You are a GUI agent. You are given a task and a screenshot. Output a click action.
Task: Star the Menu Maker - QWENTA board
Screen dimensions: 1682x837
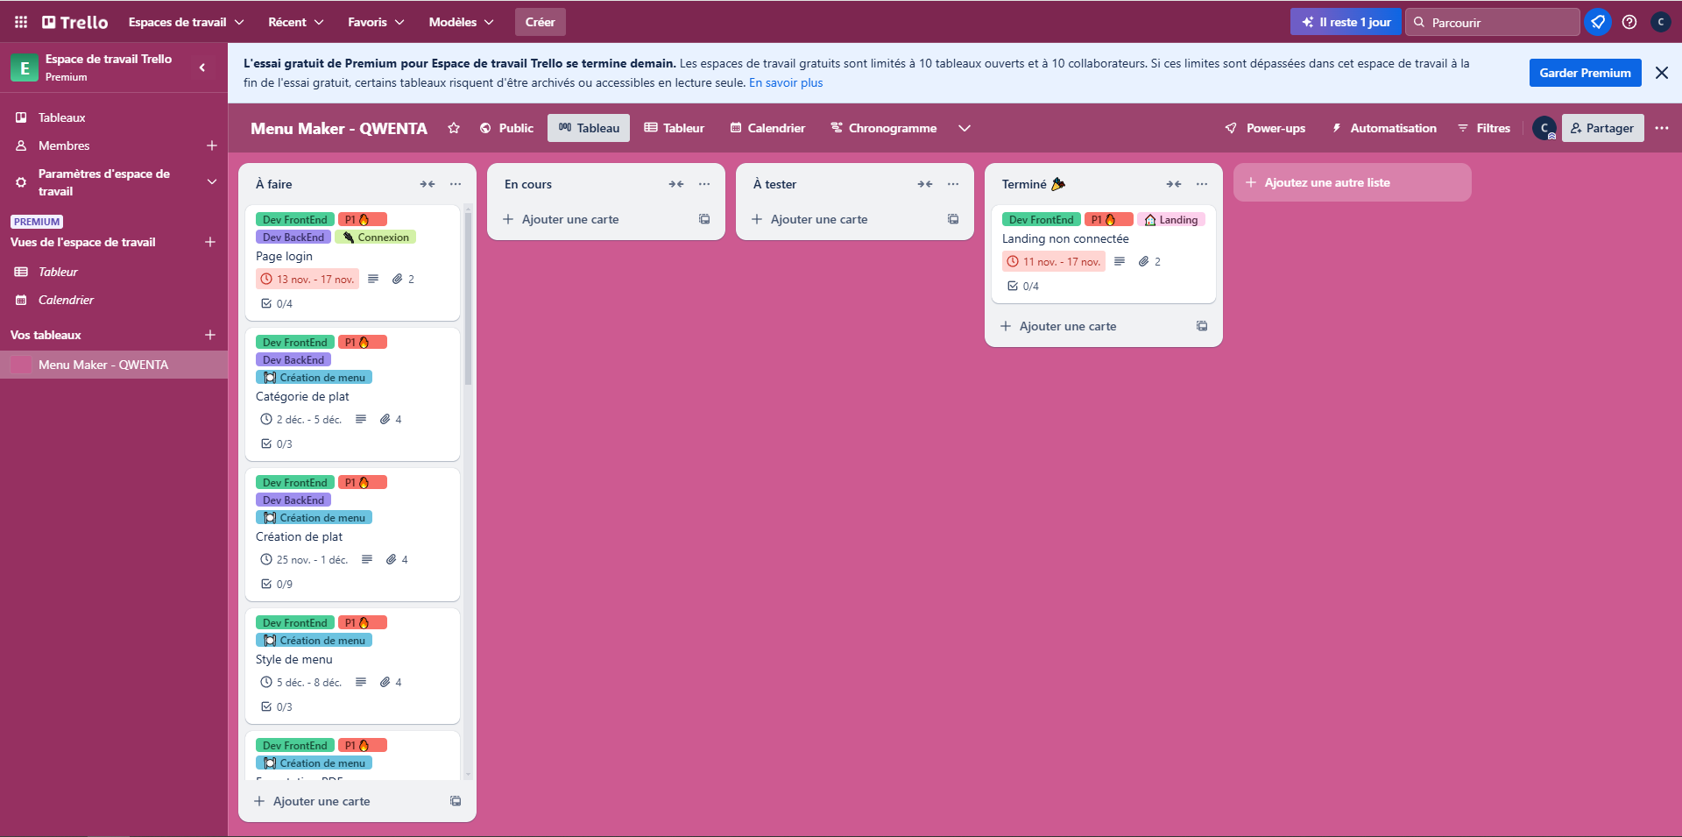click(x=454, y=128)
